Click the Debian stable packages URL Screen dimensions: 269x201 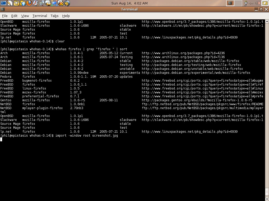[x=190, y=61]
